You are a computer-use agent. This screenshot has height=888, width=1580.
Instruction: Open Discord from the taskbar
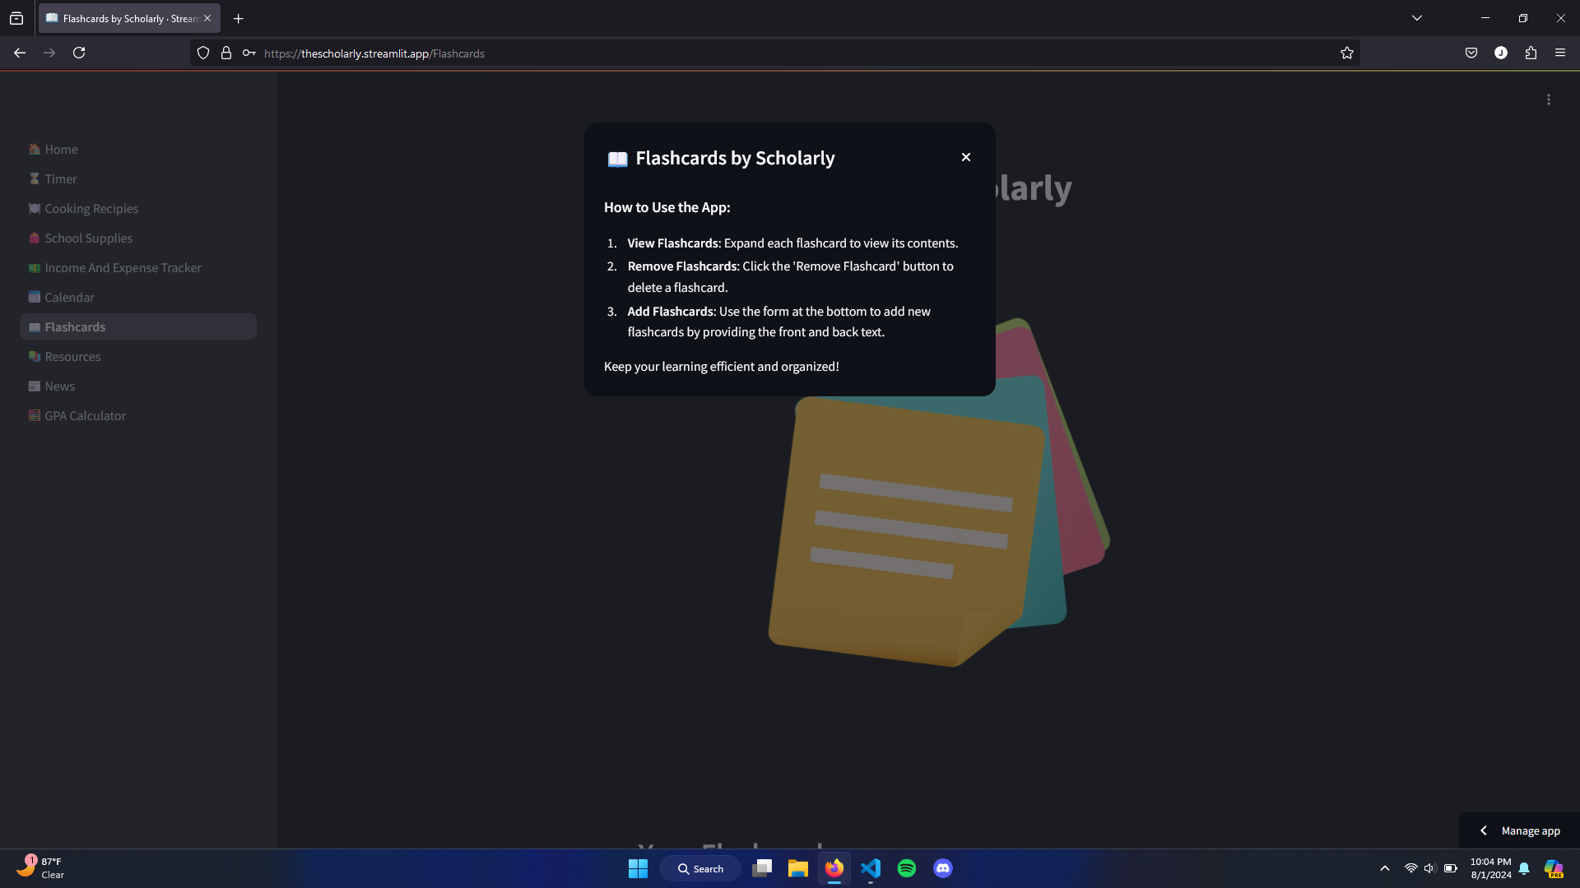tap(943, 868)
